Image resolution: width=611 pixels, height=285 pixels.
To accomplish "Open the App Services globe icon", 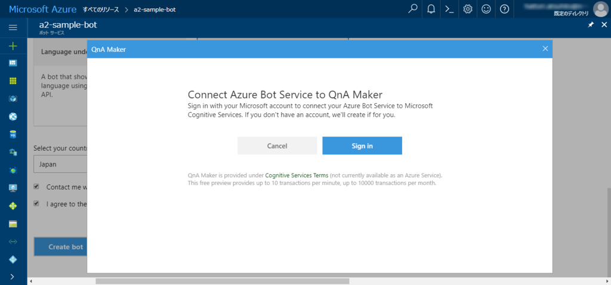I will (x=13, y=116).
